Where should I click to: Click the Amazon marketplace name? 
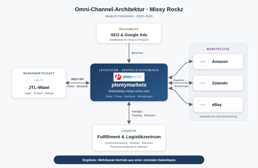[220, 62]
